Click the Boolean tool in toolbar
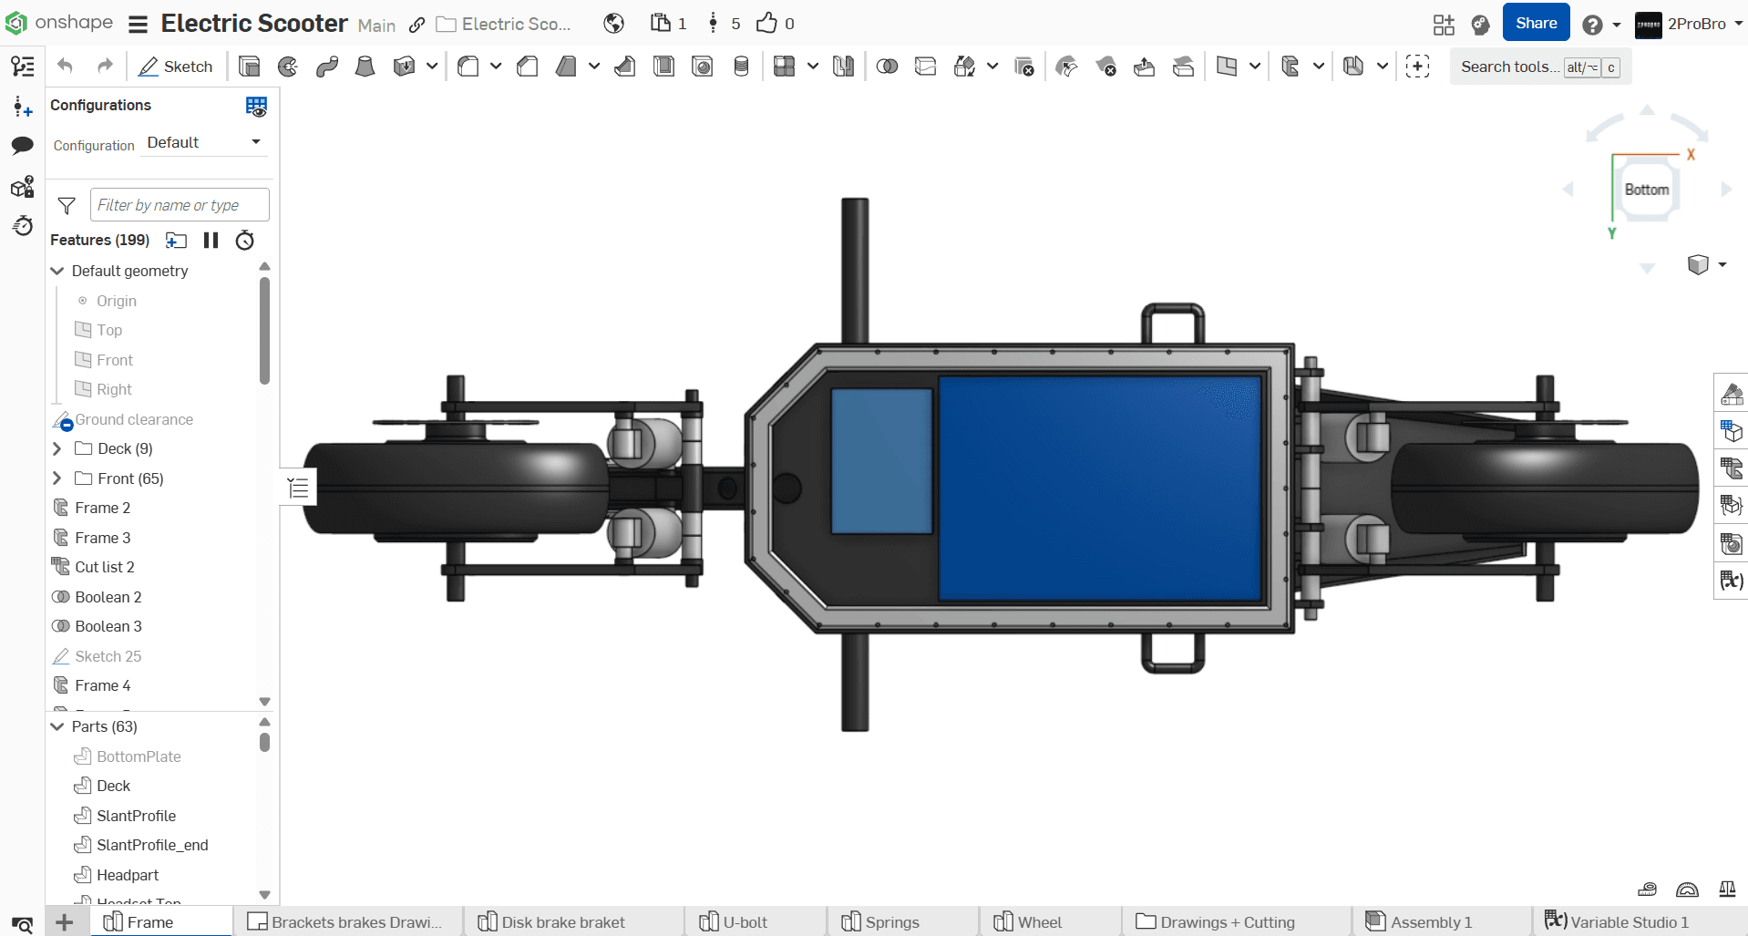Viewport: 1748px width, 936px height. click(x=886, y=67)
